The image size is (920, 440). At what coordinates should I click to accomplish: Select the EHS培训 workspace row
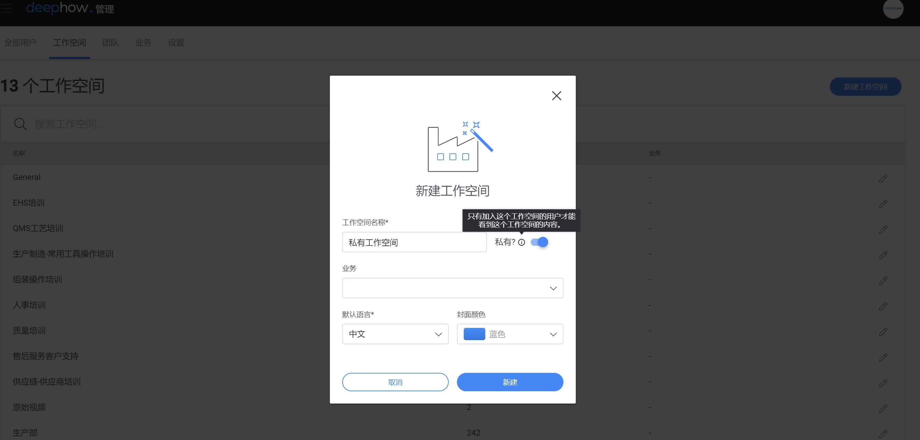tap(452, 203)
